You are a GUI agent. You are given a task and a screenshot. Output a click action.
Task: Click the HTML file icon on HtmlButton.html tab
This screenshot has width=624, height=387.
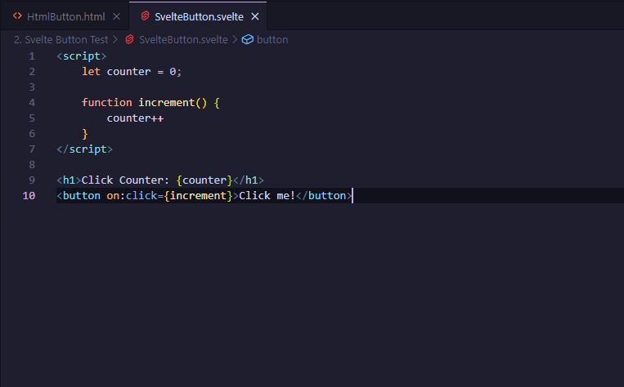pyautogui.click(x=17, y=16)
